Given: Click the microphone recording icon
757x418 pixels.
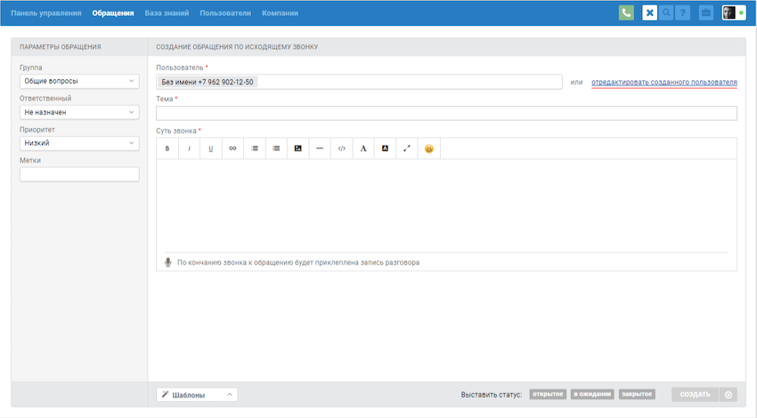Looking at the screenshot, I should 168,262.
